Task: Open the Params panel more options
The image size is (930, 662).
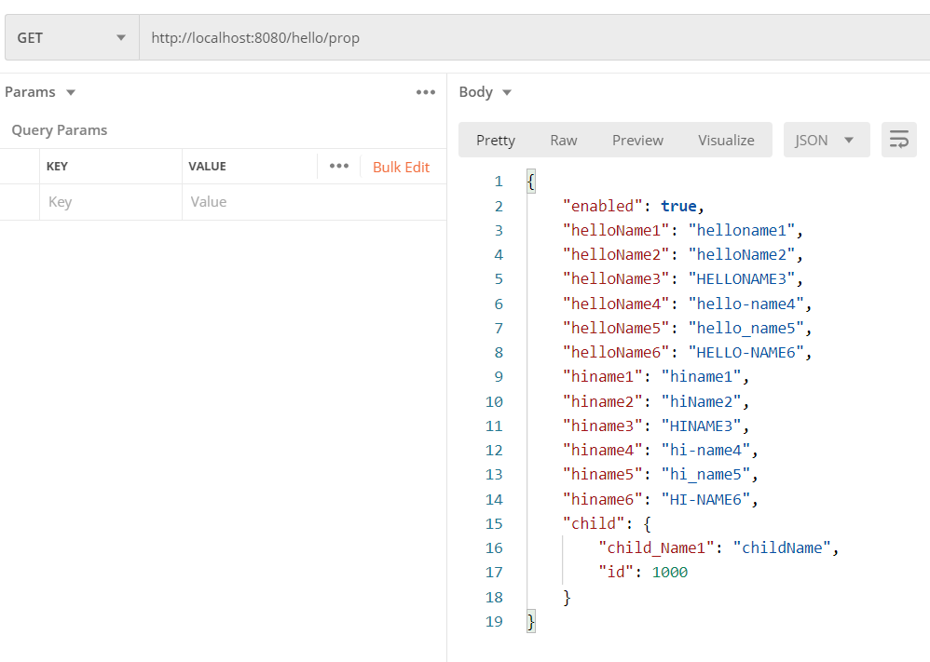Action: [425, 92]
